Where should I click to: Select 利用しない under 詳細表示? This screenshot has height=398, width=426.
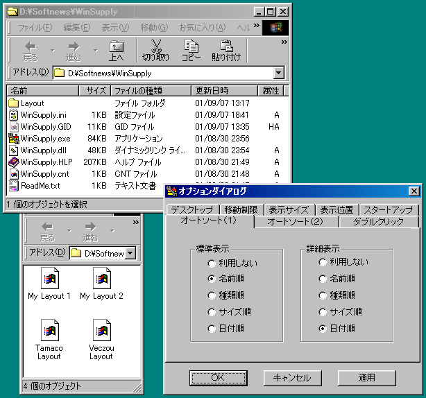coord(343,262)
